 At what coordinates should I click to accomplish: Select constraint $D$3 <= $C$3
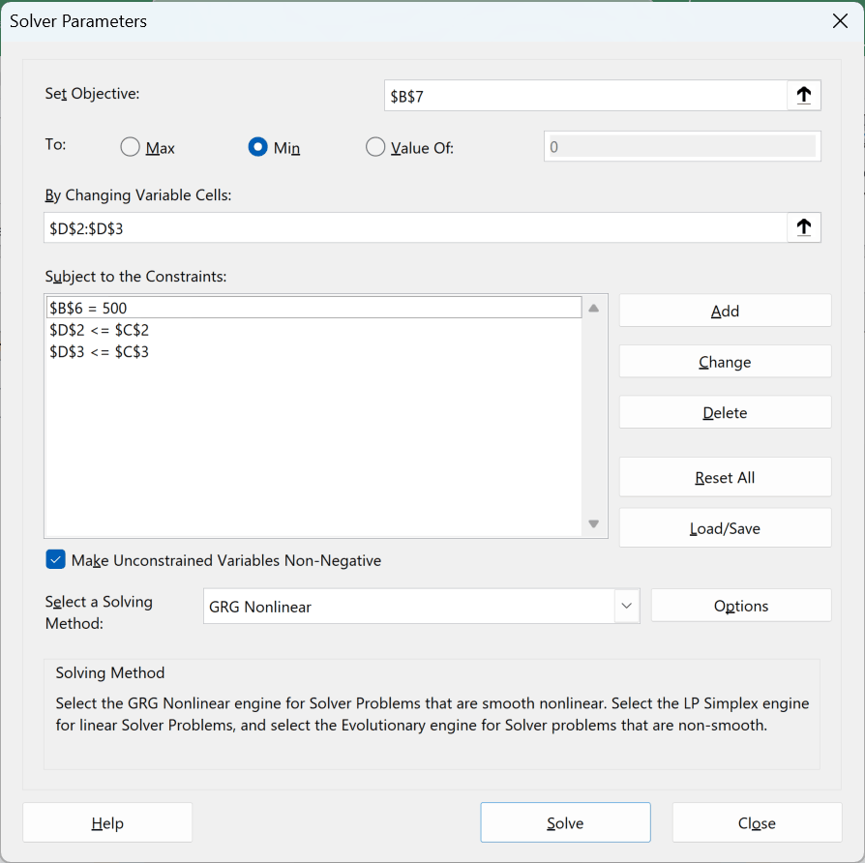coord(313,352)
